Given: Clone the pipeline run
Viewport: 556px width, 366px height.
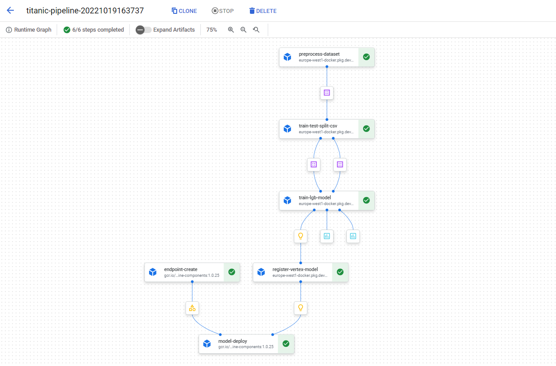Looking at the screenshot, I should click(184, 11).
